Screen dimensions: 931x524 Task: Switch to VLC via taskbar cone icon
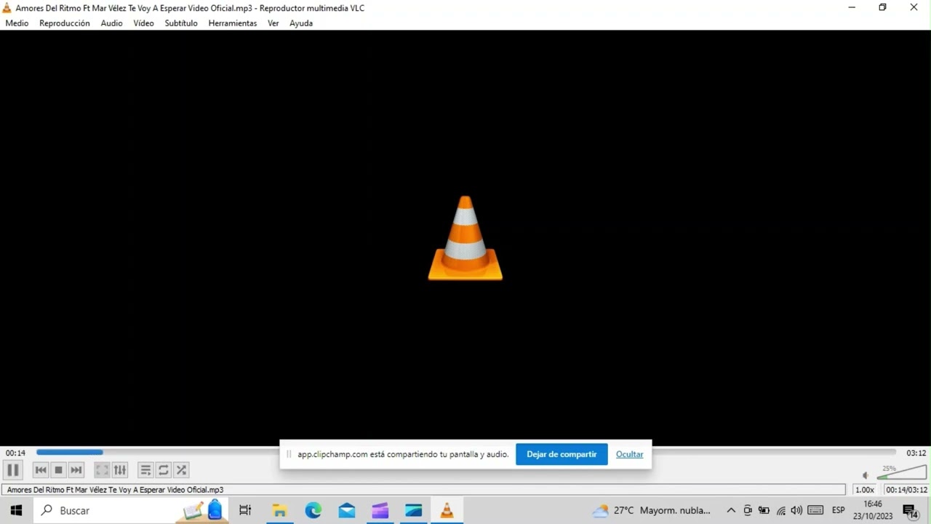click(447, 510)
